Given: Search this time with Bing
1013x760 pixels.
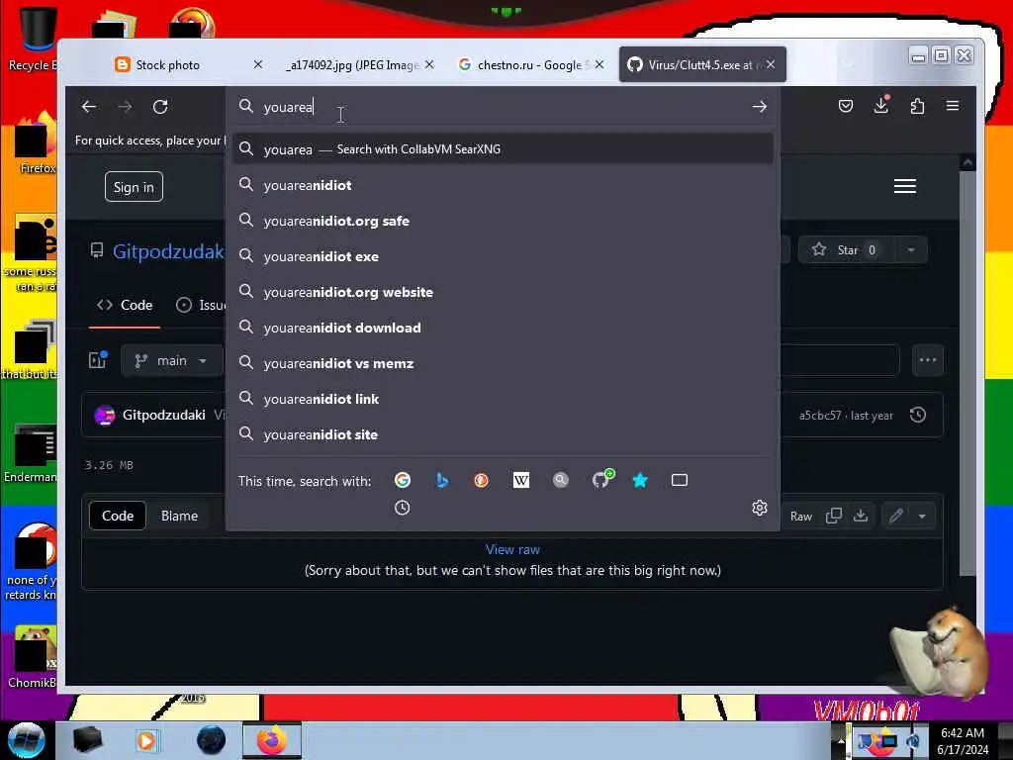Looking at the screenshot, I should 442,480.
